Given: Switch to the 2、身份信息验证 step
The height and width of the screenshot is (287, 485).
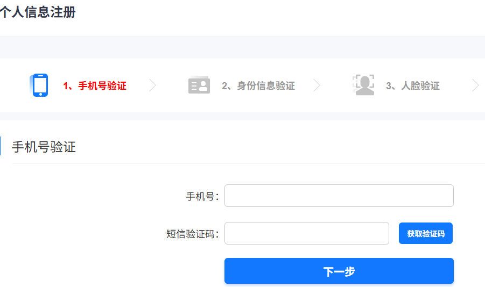Looking at the screenshot, I should click(x=258, y=86).
